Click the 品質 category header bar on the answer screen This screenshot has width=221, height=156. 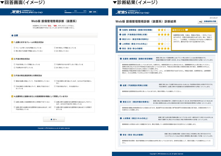[x=54, y=36]
